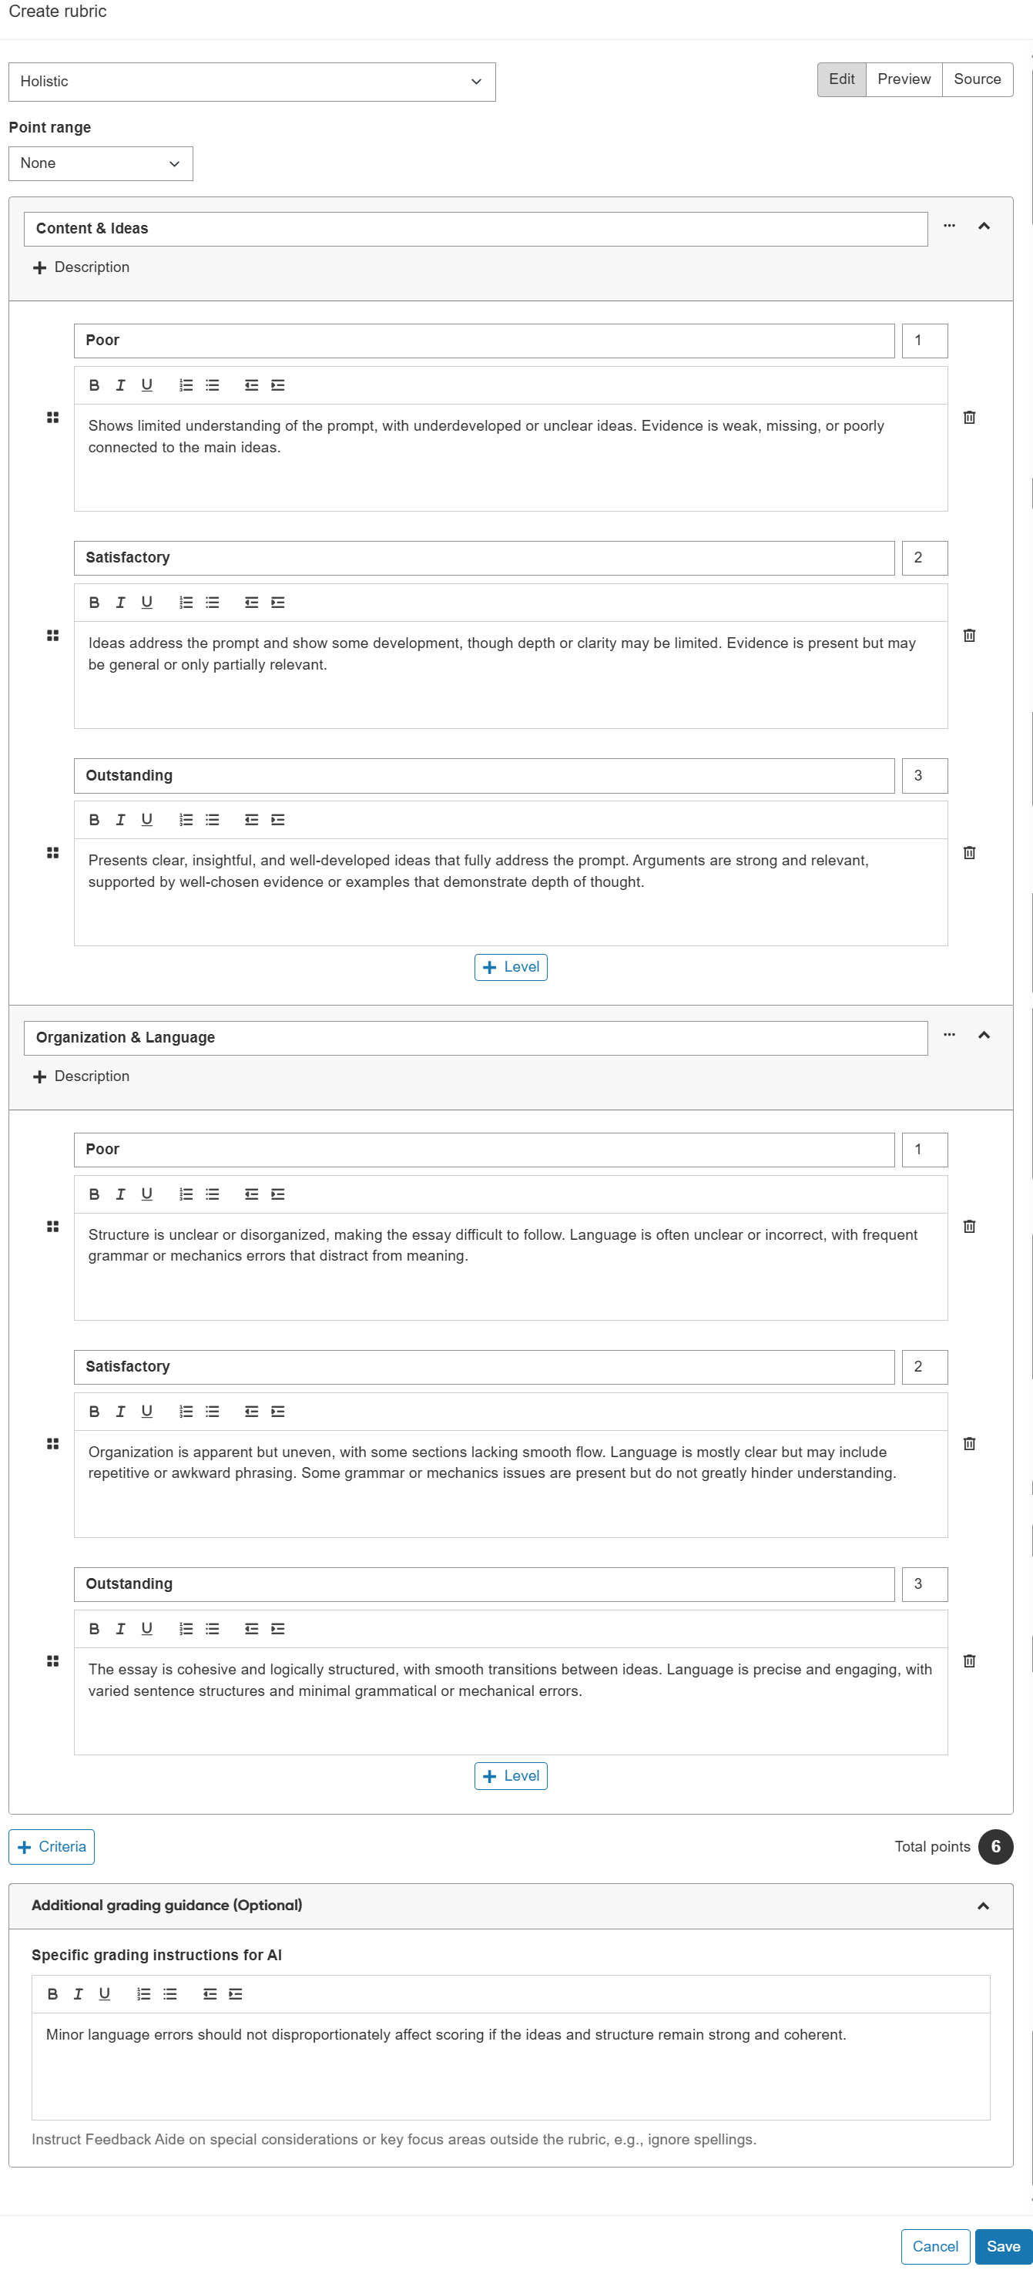Delete the Outstanding level of Content & Ideas
The width and height of the screenshot is (1033, 2270).
[969, 852]
